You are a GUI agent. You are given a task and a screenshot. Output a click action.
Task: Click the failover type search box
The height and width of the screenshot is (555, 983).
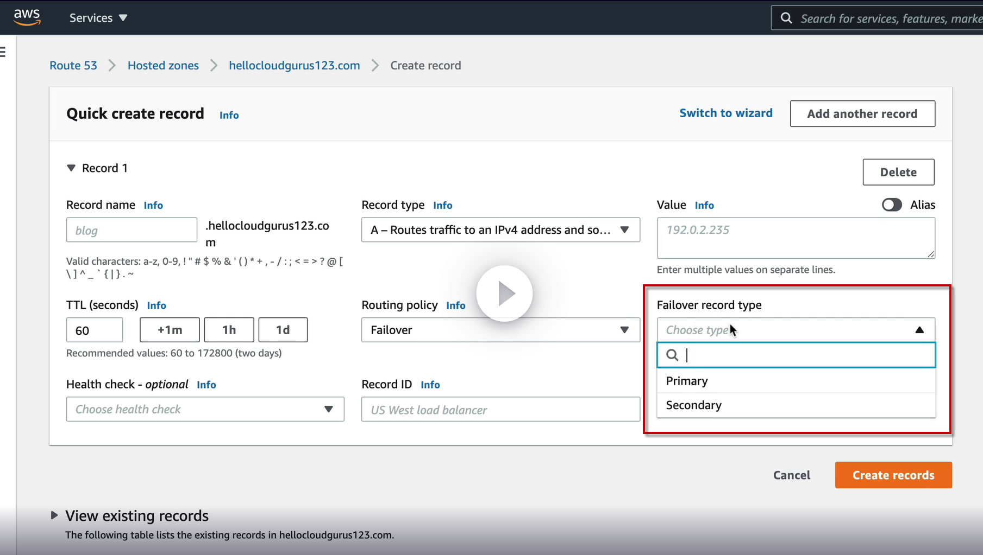[x=796, y=355]
